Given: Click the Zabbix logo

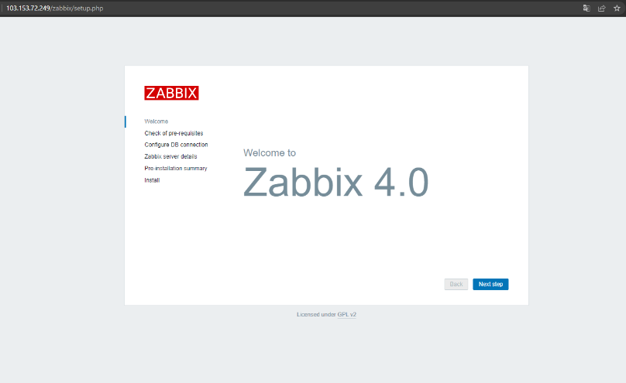Looking at the screenshot, I should (171, 93).
